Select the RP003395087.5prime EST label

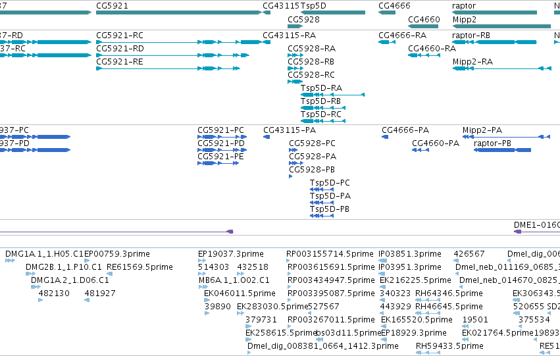(331, 294)
